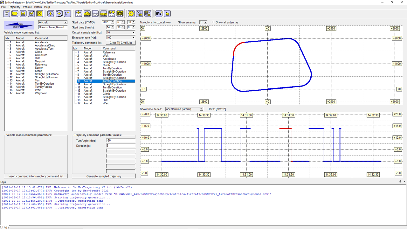Click the padlock toolbar icon
The width and height of the screenshot is (407, 229).
click(x=167, y=13)
